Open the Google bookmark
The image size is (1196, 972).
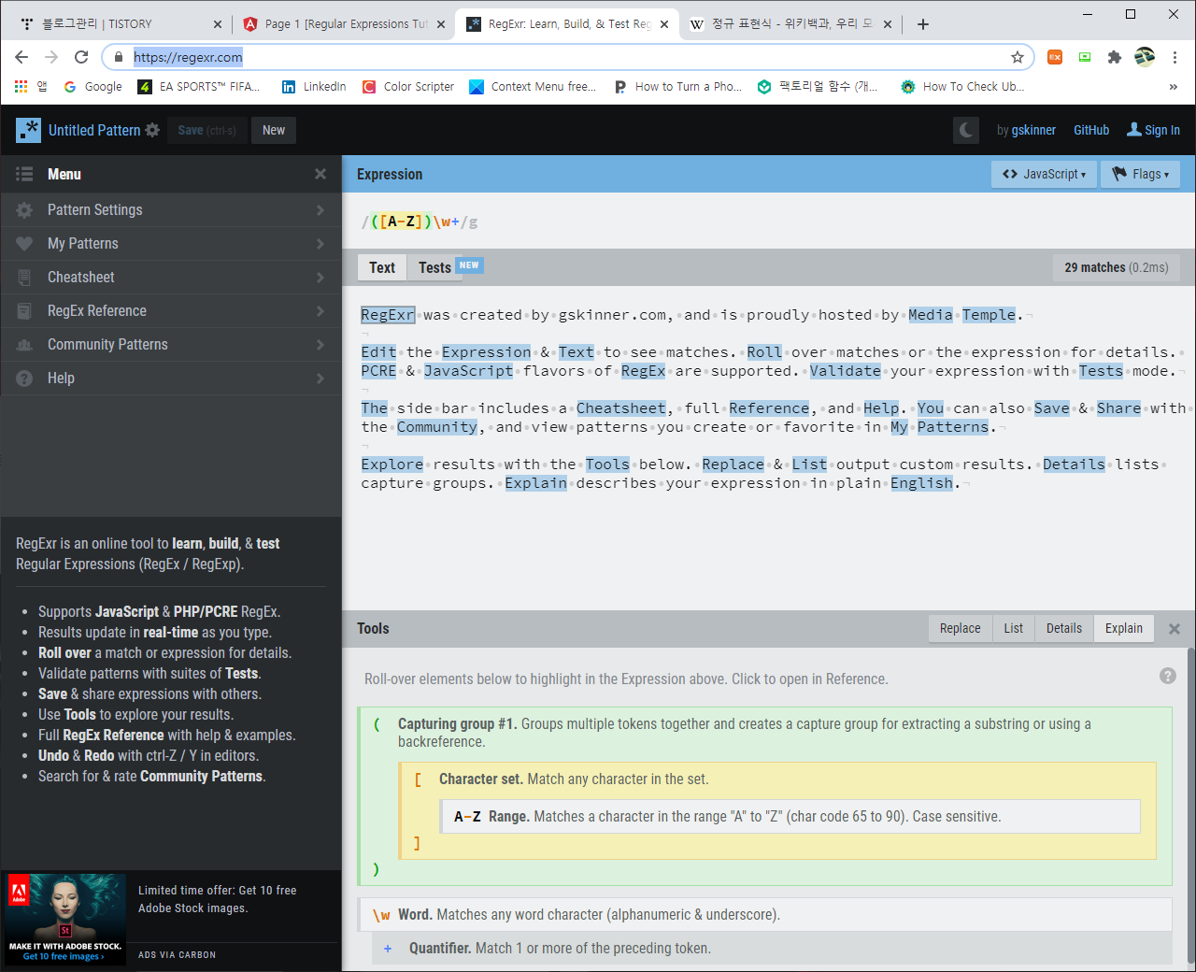[93, 86]
